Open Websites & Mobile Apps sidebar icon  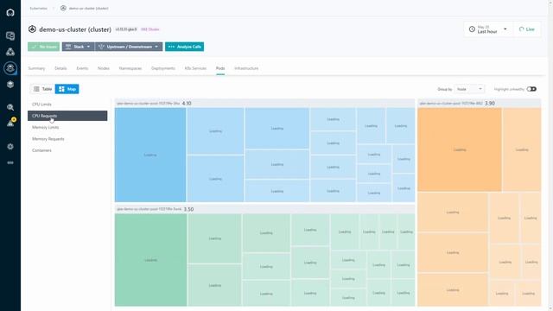[10, 35]
